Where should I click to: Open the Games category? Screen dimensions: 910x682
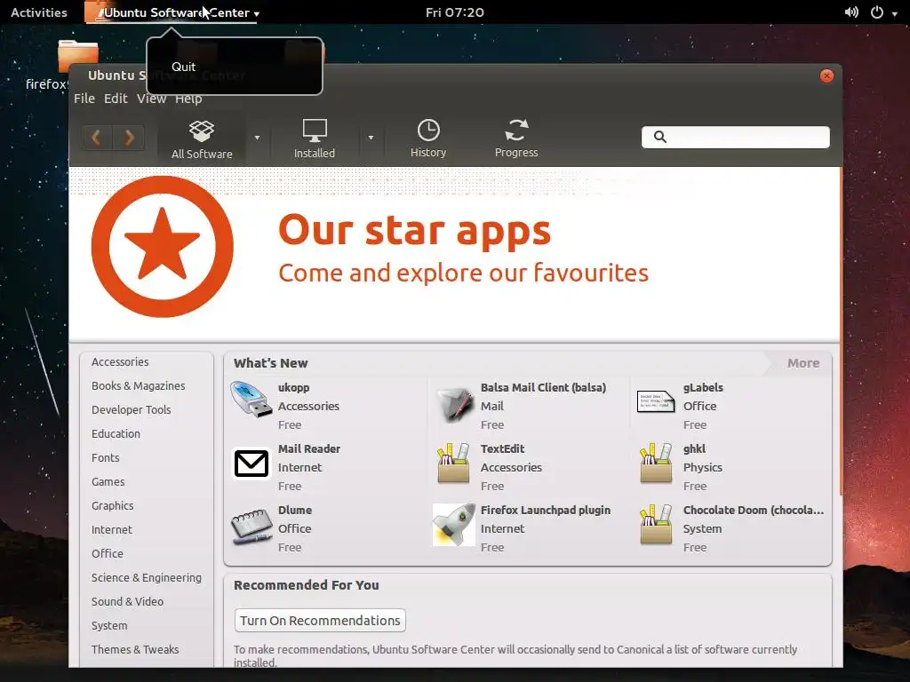coord(108,481)
